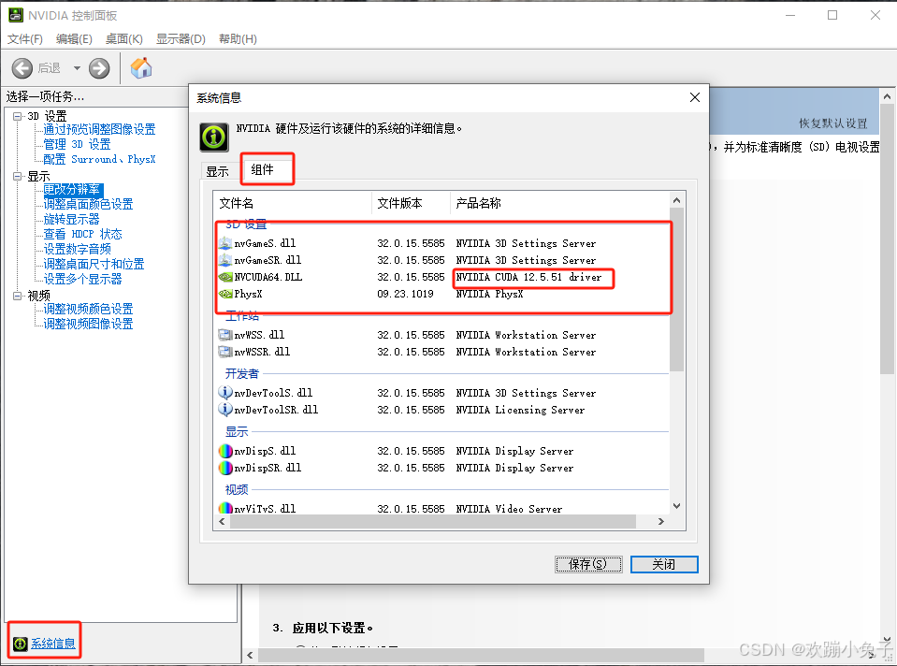Click 恢复默认设置 in background pane
The height and width of the screenshot is (666, 897).
[x=832, y=123]
